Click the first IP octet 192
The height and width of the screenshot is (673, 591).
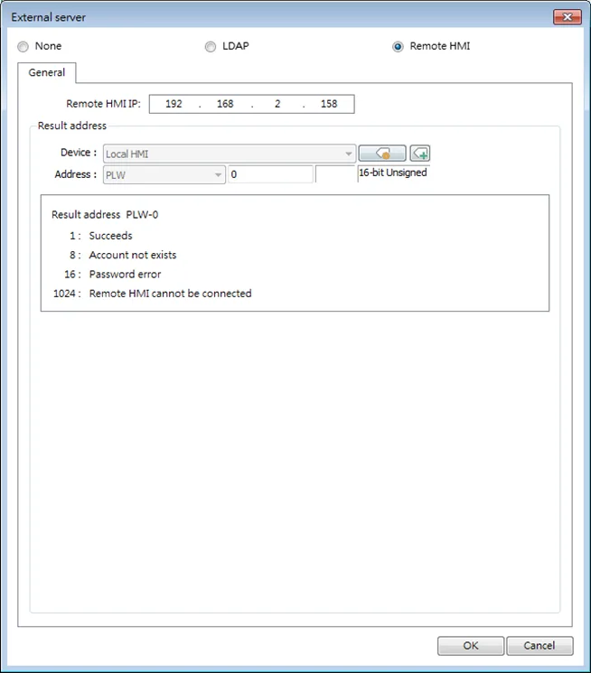pyautogui.click(x=174, y=104)
